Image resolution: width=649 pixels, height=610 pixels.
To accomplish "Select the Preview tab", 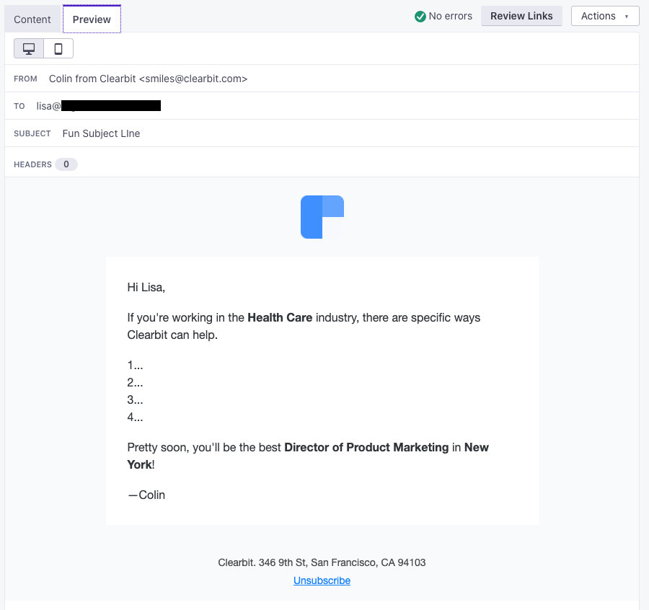I will point(92,19).
